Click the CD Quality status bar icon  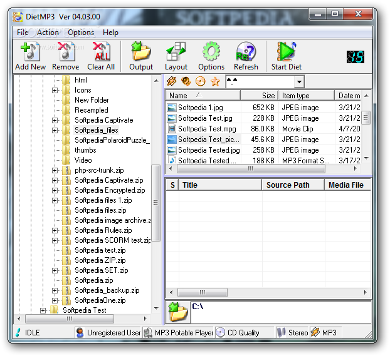pyautogui.click(x=220, y=332)
